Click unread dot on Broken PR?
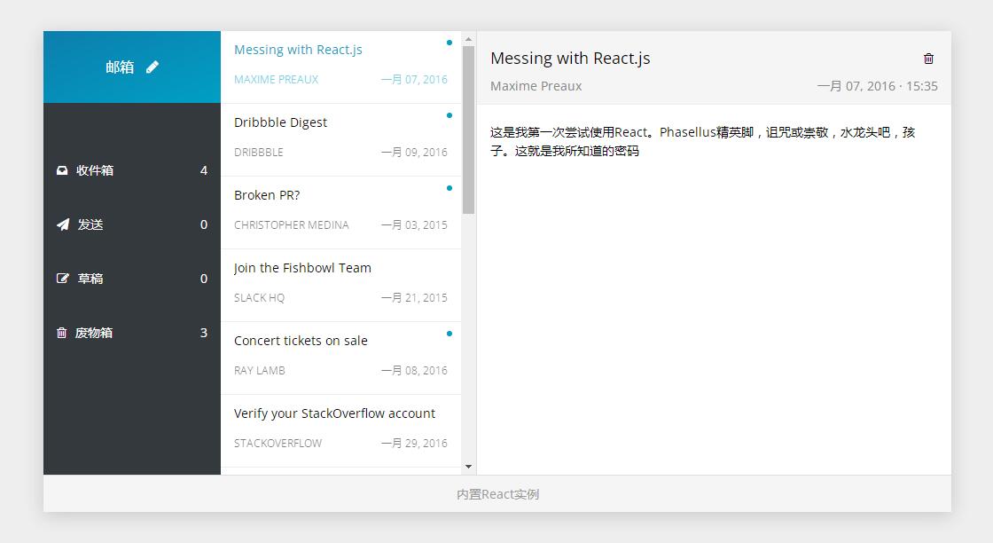The width and height of the screenshot is (993, 543). (x=450, y=188)
